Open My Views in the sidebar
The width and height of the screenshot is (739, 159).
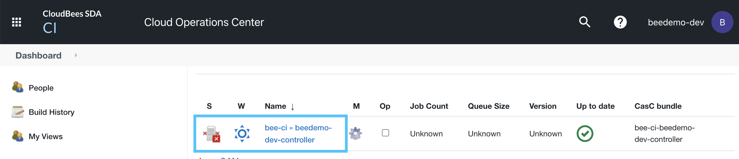[x=45, y=136]
